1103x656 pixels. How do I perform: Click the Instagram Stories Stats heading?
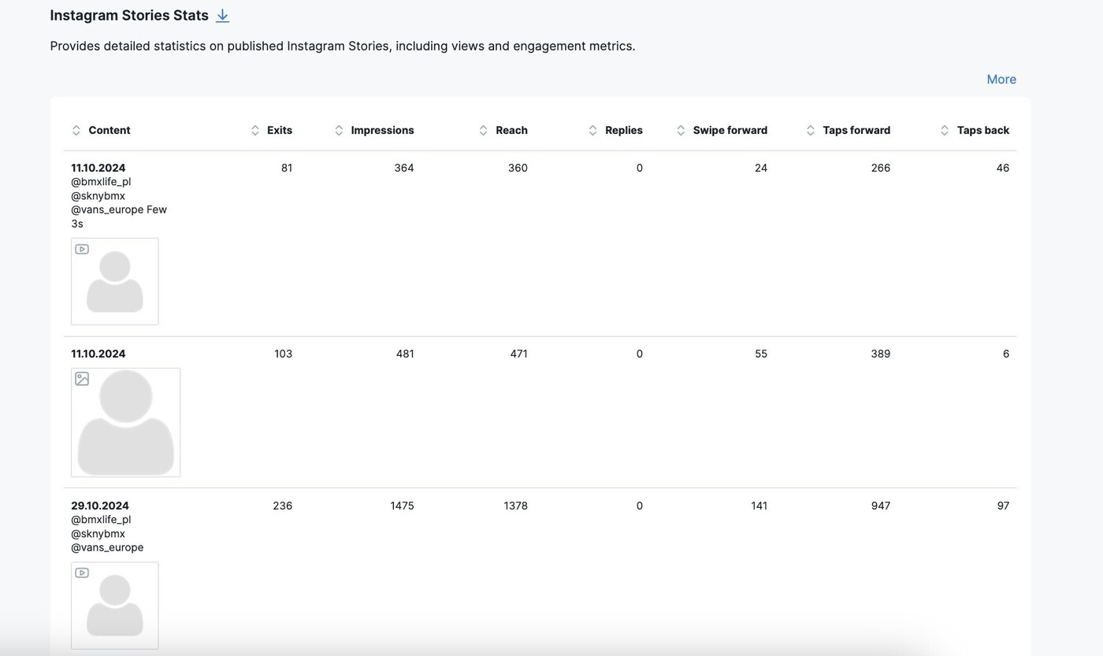click(129, 16)
